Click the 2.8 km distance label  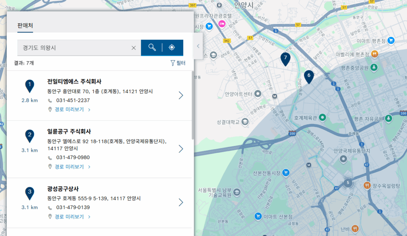[29, 100]
